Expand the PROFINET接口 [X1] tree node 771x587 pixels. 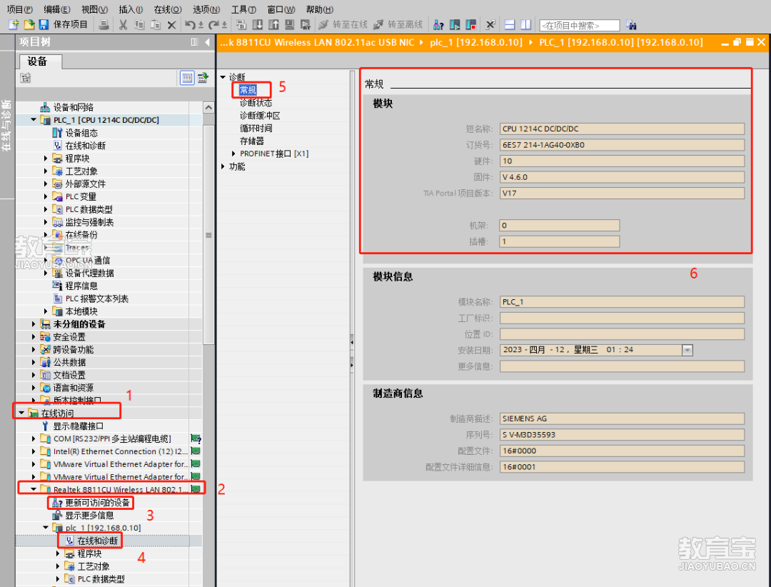(x=233, y=154)
